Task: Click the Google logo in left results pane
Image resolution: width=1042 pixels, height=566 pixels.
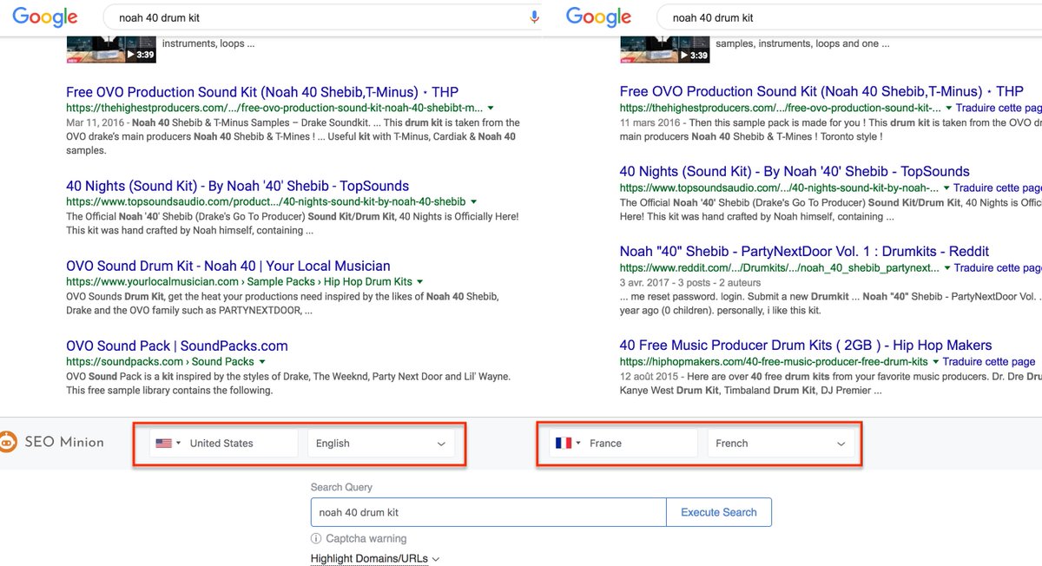Action: (x=45, y=16)
